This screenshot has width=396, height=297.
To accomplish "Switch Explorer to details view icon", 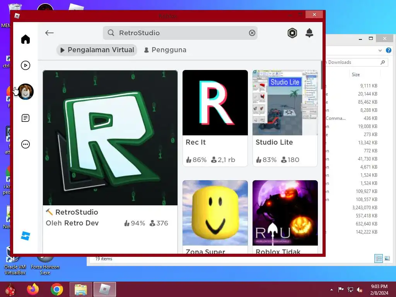I will tap(379, 258).
